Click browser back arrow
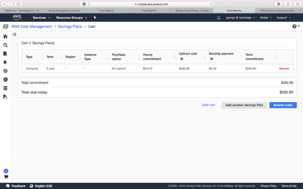Viewport: 303px width, 189px height. coord(5,4)
